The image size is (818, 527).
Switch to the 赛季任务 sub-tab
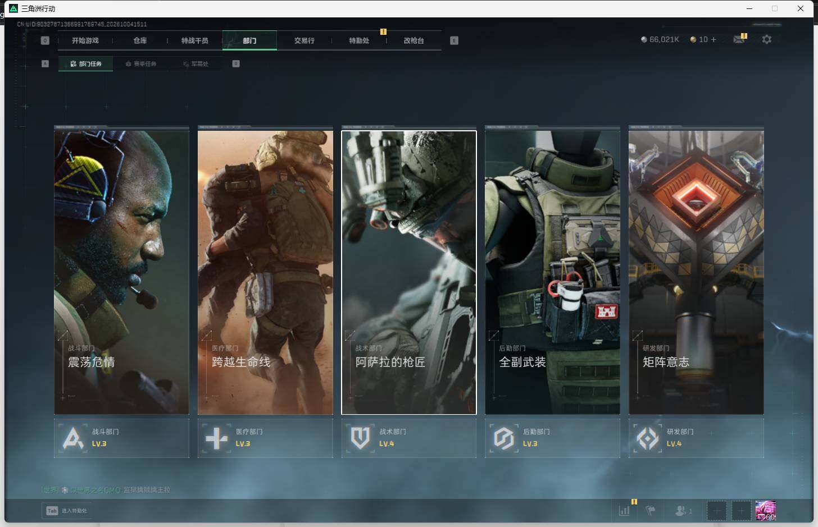point(141,64)
